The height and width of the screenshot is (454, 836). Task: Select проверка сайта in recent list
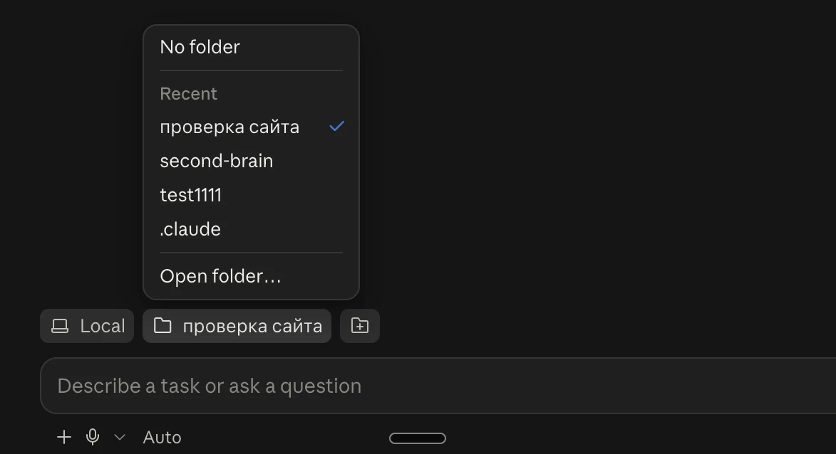(x=251, y=127)
